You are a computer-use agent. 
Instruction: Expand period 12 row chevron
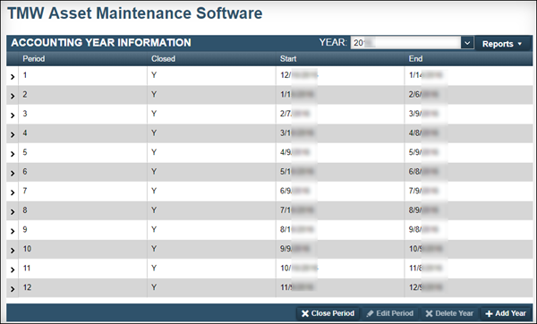[x=13, y=289]
